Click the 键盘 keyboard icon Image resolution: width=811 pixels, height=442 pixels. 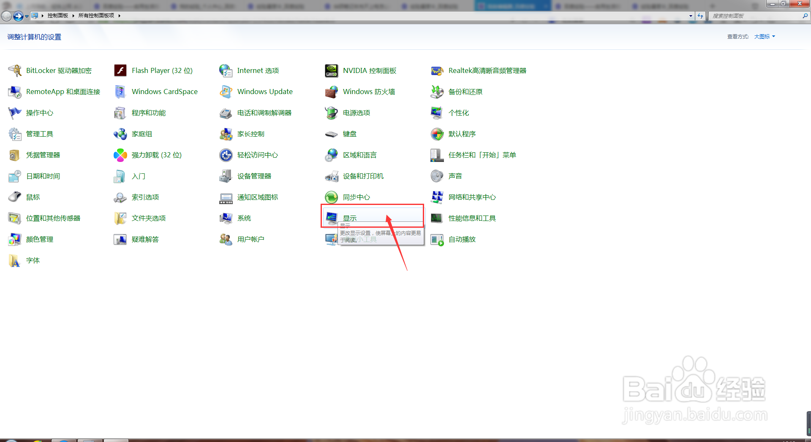click(x=332, y=134)
